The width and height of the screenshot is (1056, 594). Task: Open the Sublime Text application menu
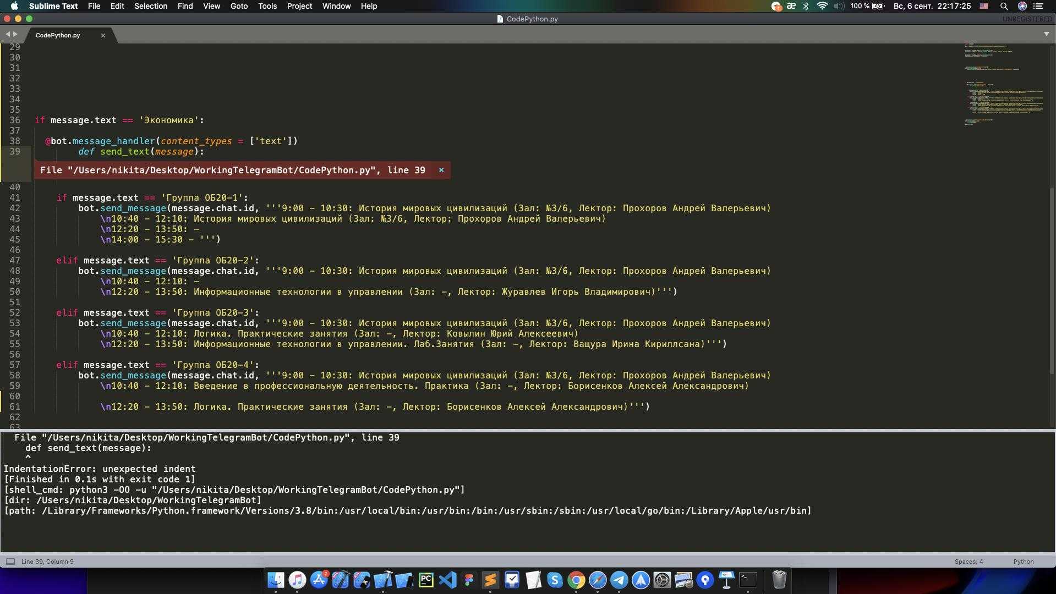coord(53,6)
